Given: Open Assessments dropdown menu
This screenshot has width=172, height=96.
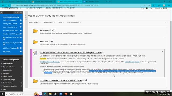Looking at the screenshot, I should tap(49, 22).
